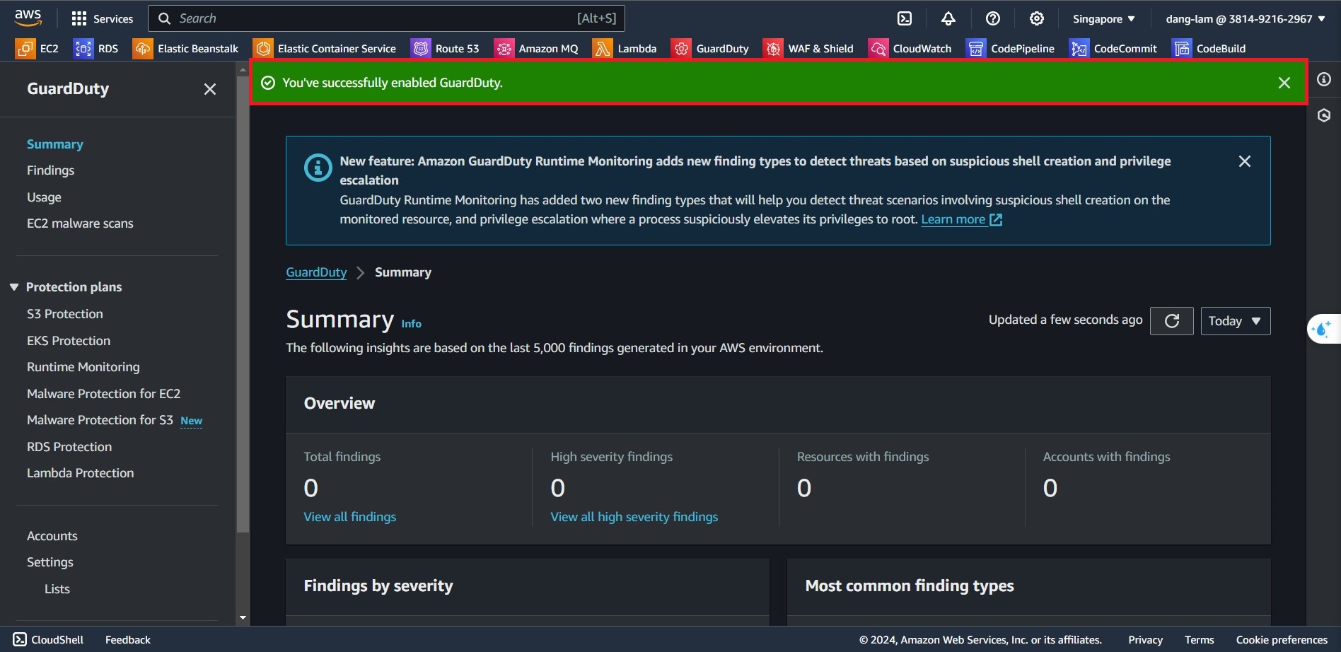Expand the Today time range dropdown

[x=1235, y=321]
